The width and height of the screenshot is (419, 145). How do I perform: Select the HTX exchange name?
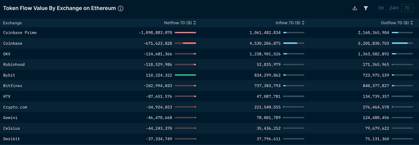click(7, 96)
